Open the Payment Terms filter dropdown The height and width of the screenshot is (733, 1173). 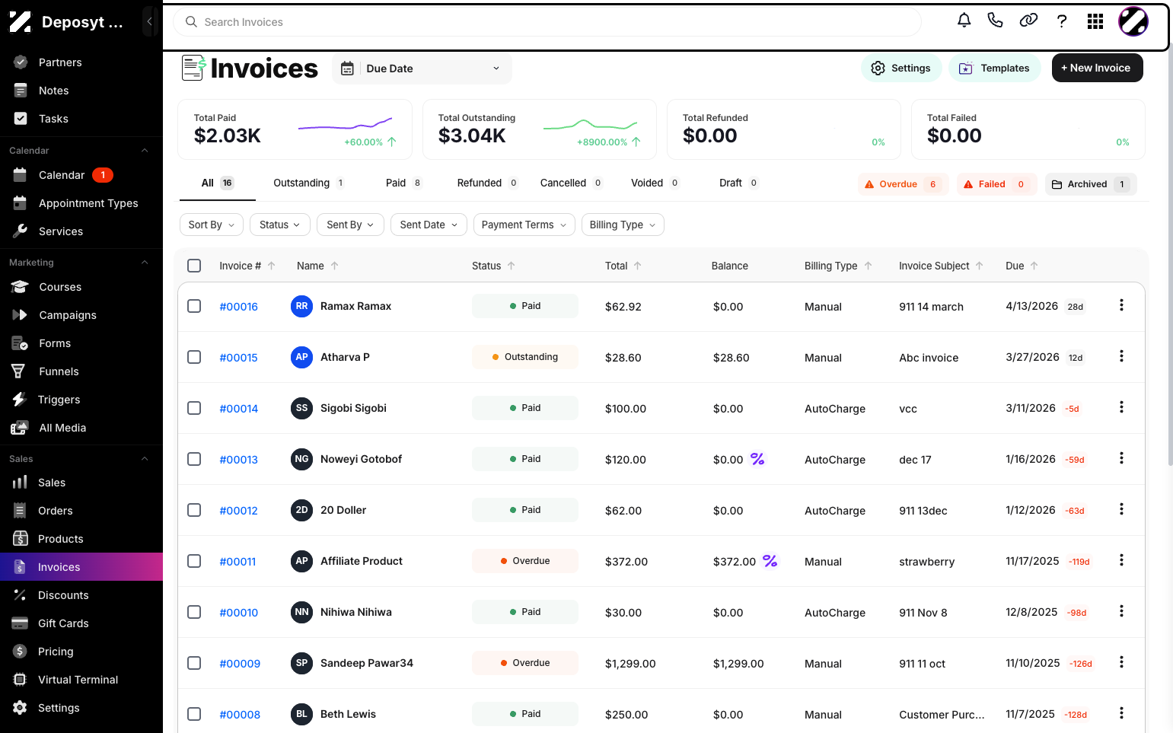tap(524, 225)
